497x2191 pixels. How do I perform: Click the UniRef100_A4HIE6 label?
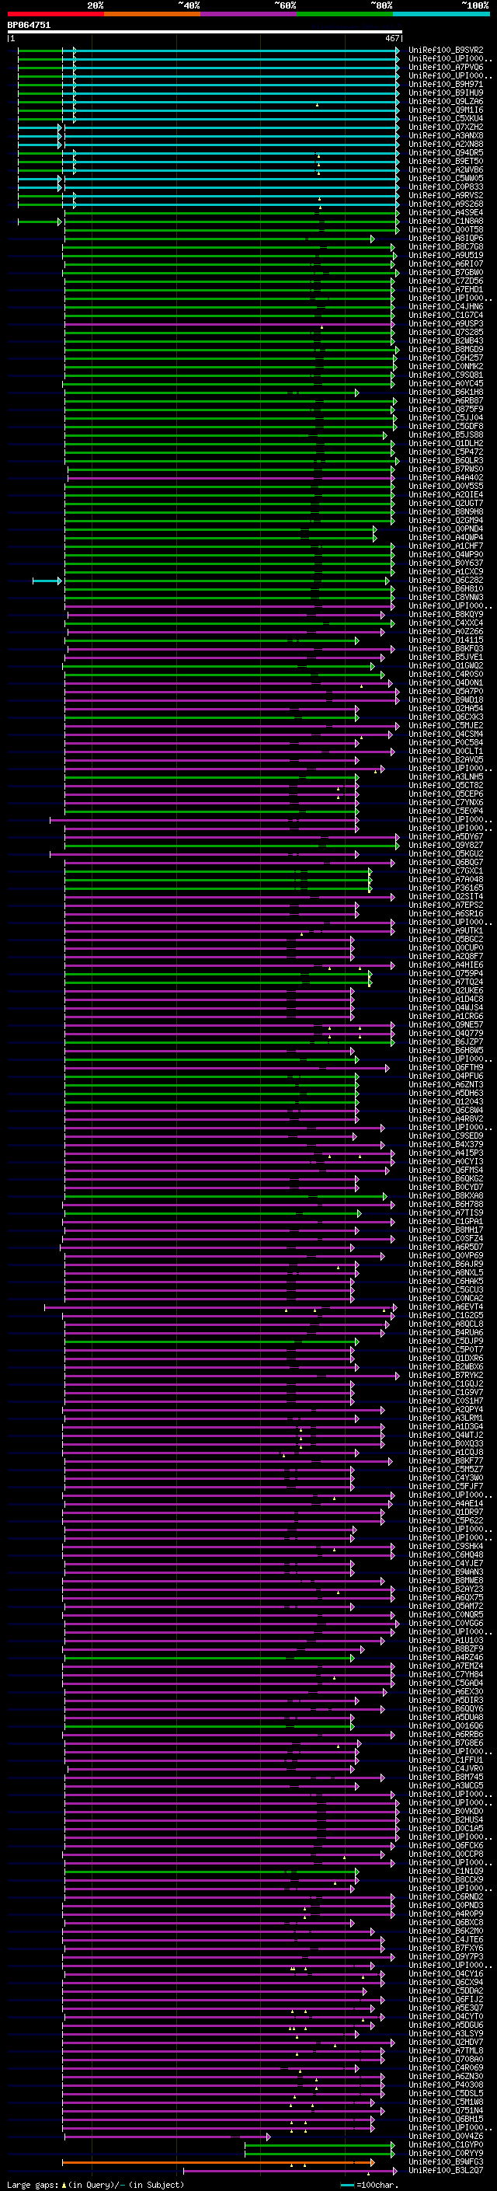pos(446,965)
